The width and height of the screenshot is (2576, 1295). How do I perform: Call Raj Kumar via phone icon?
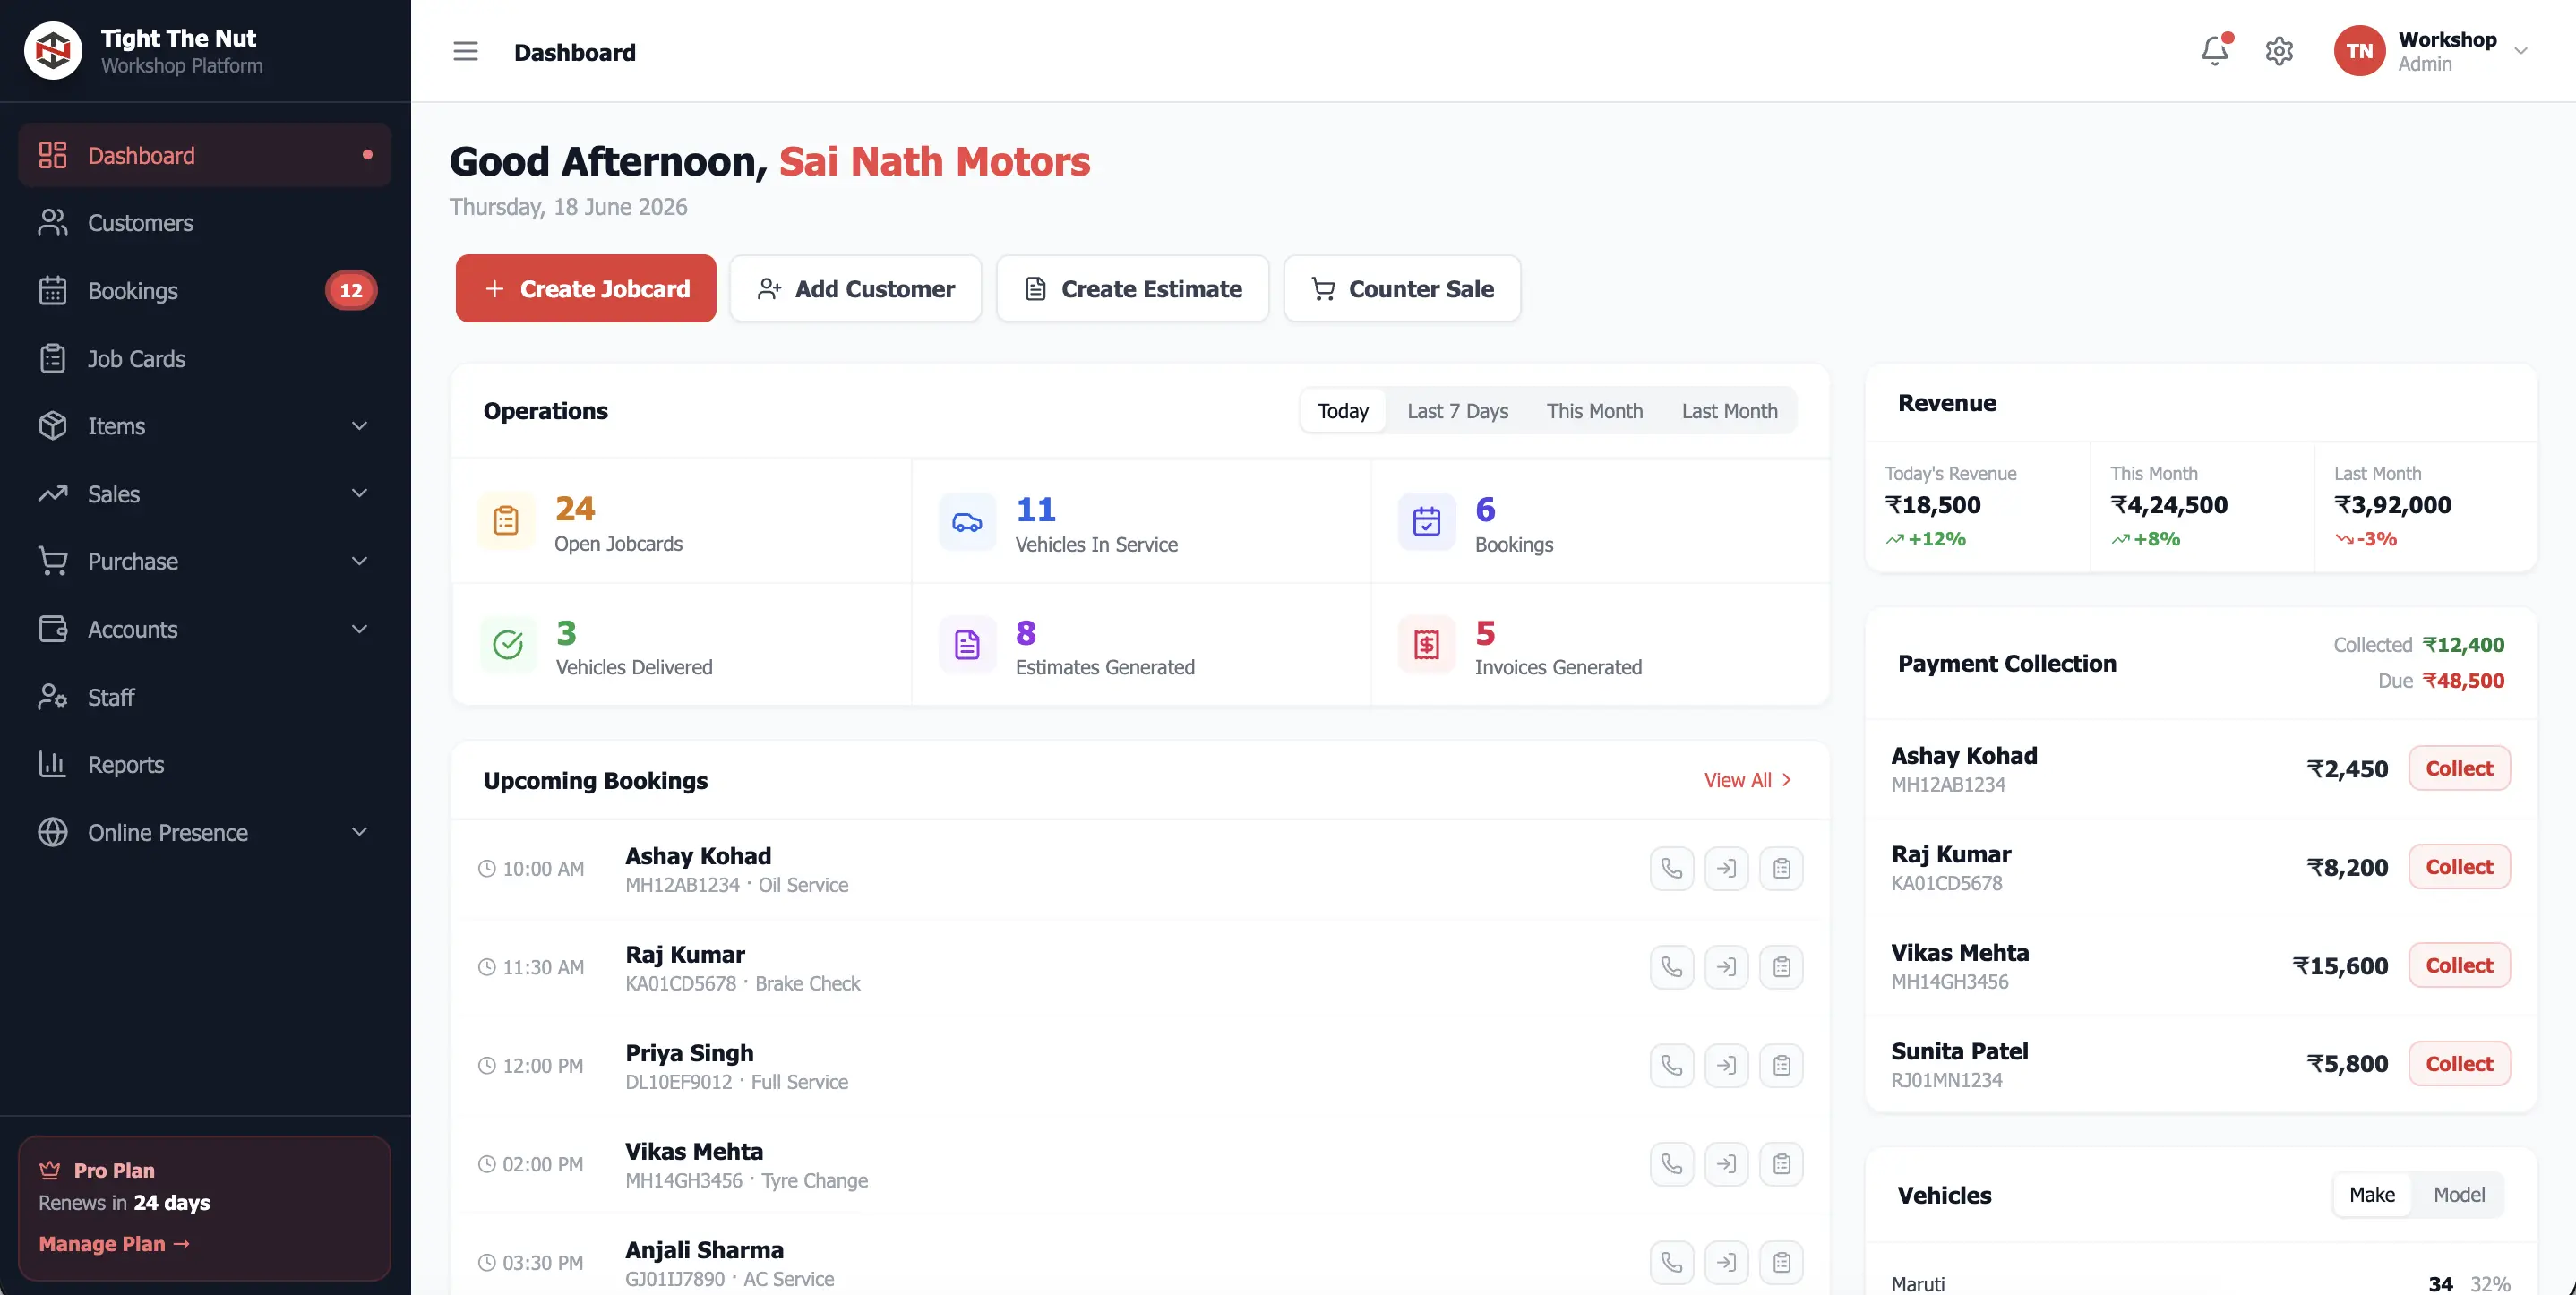pyautogui.click(x=1671, y=967)
